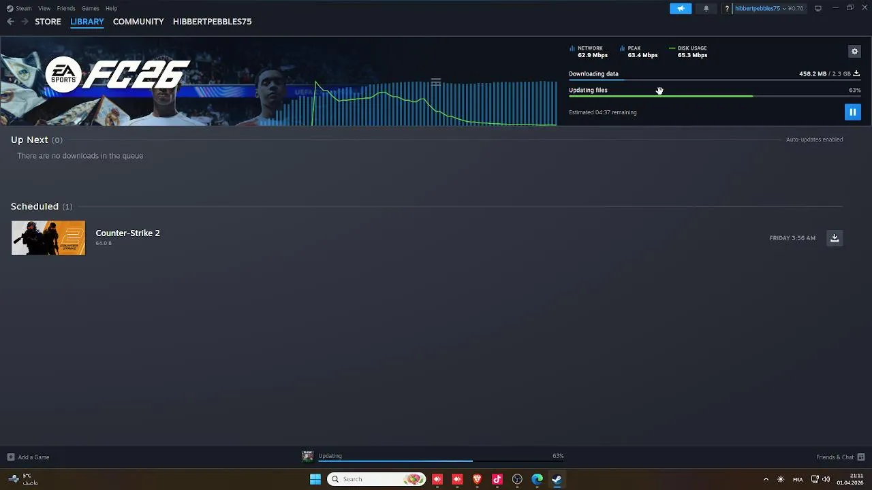Click Add a Game label
The width and height of the screenshot is (872, 490).
[33, 457]
